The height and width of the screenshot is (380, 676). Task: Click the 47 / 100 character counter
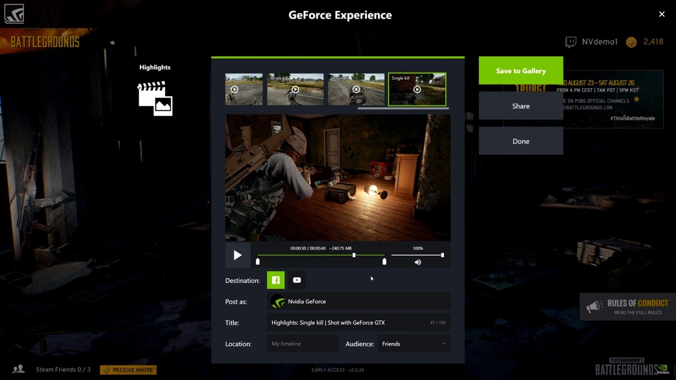(437, 323)
